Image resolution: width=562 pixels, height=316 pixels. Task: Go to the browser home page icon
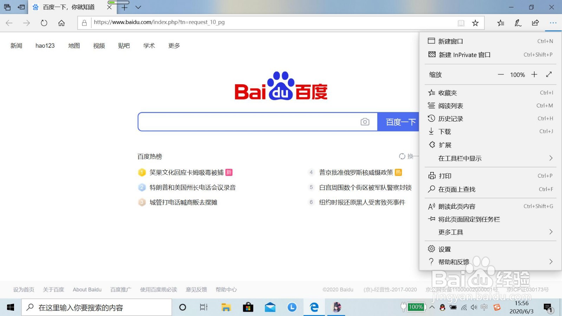tap(61, 23)
